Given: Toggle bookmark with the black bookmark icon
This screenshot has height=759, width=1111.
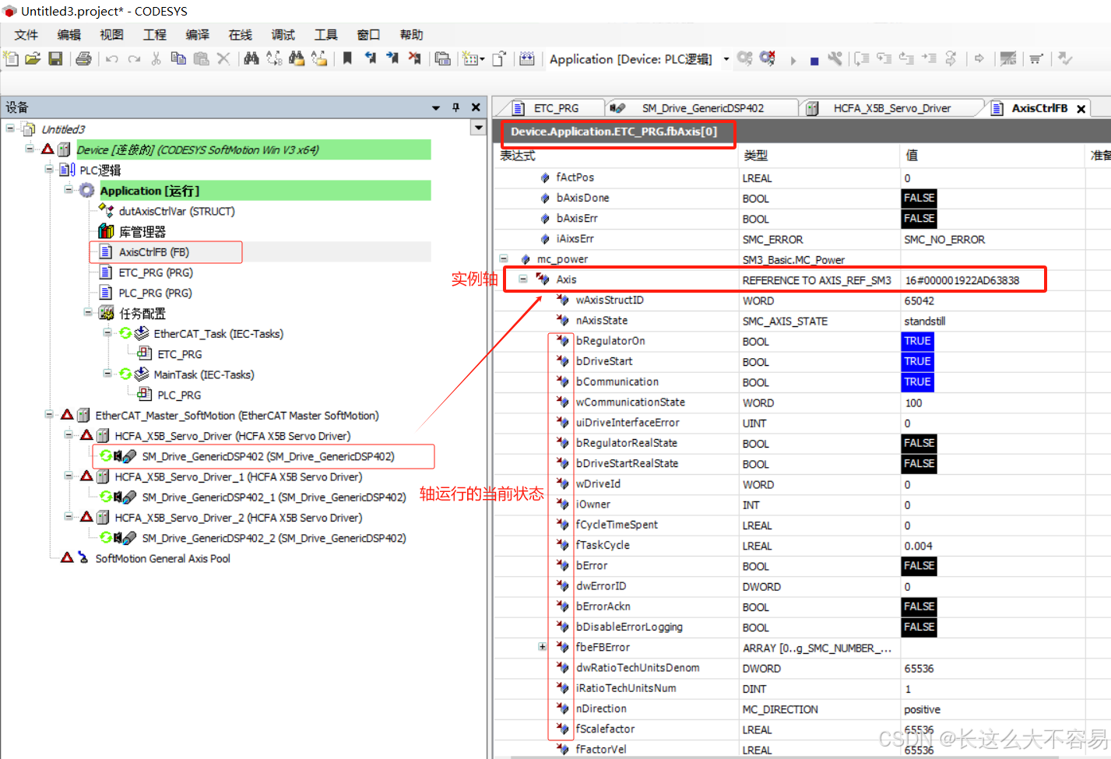Looking at the screenshot, I should point(347,58).
